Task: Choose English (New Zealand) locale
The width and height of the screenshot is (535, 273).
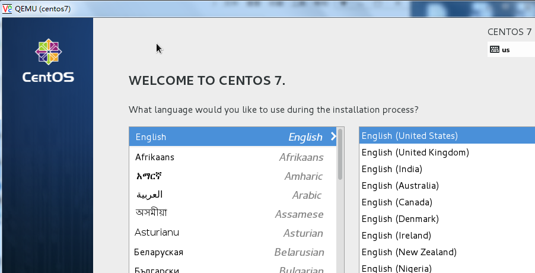Action: pos(447,252)
